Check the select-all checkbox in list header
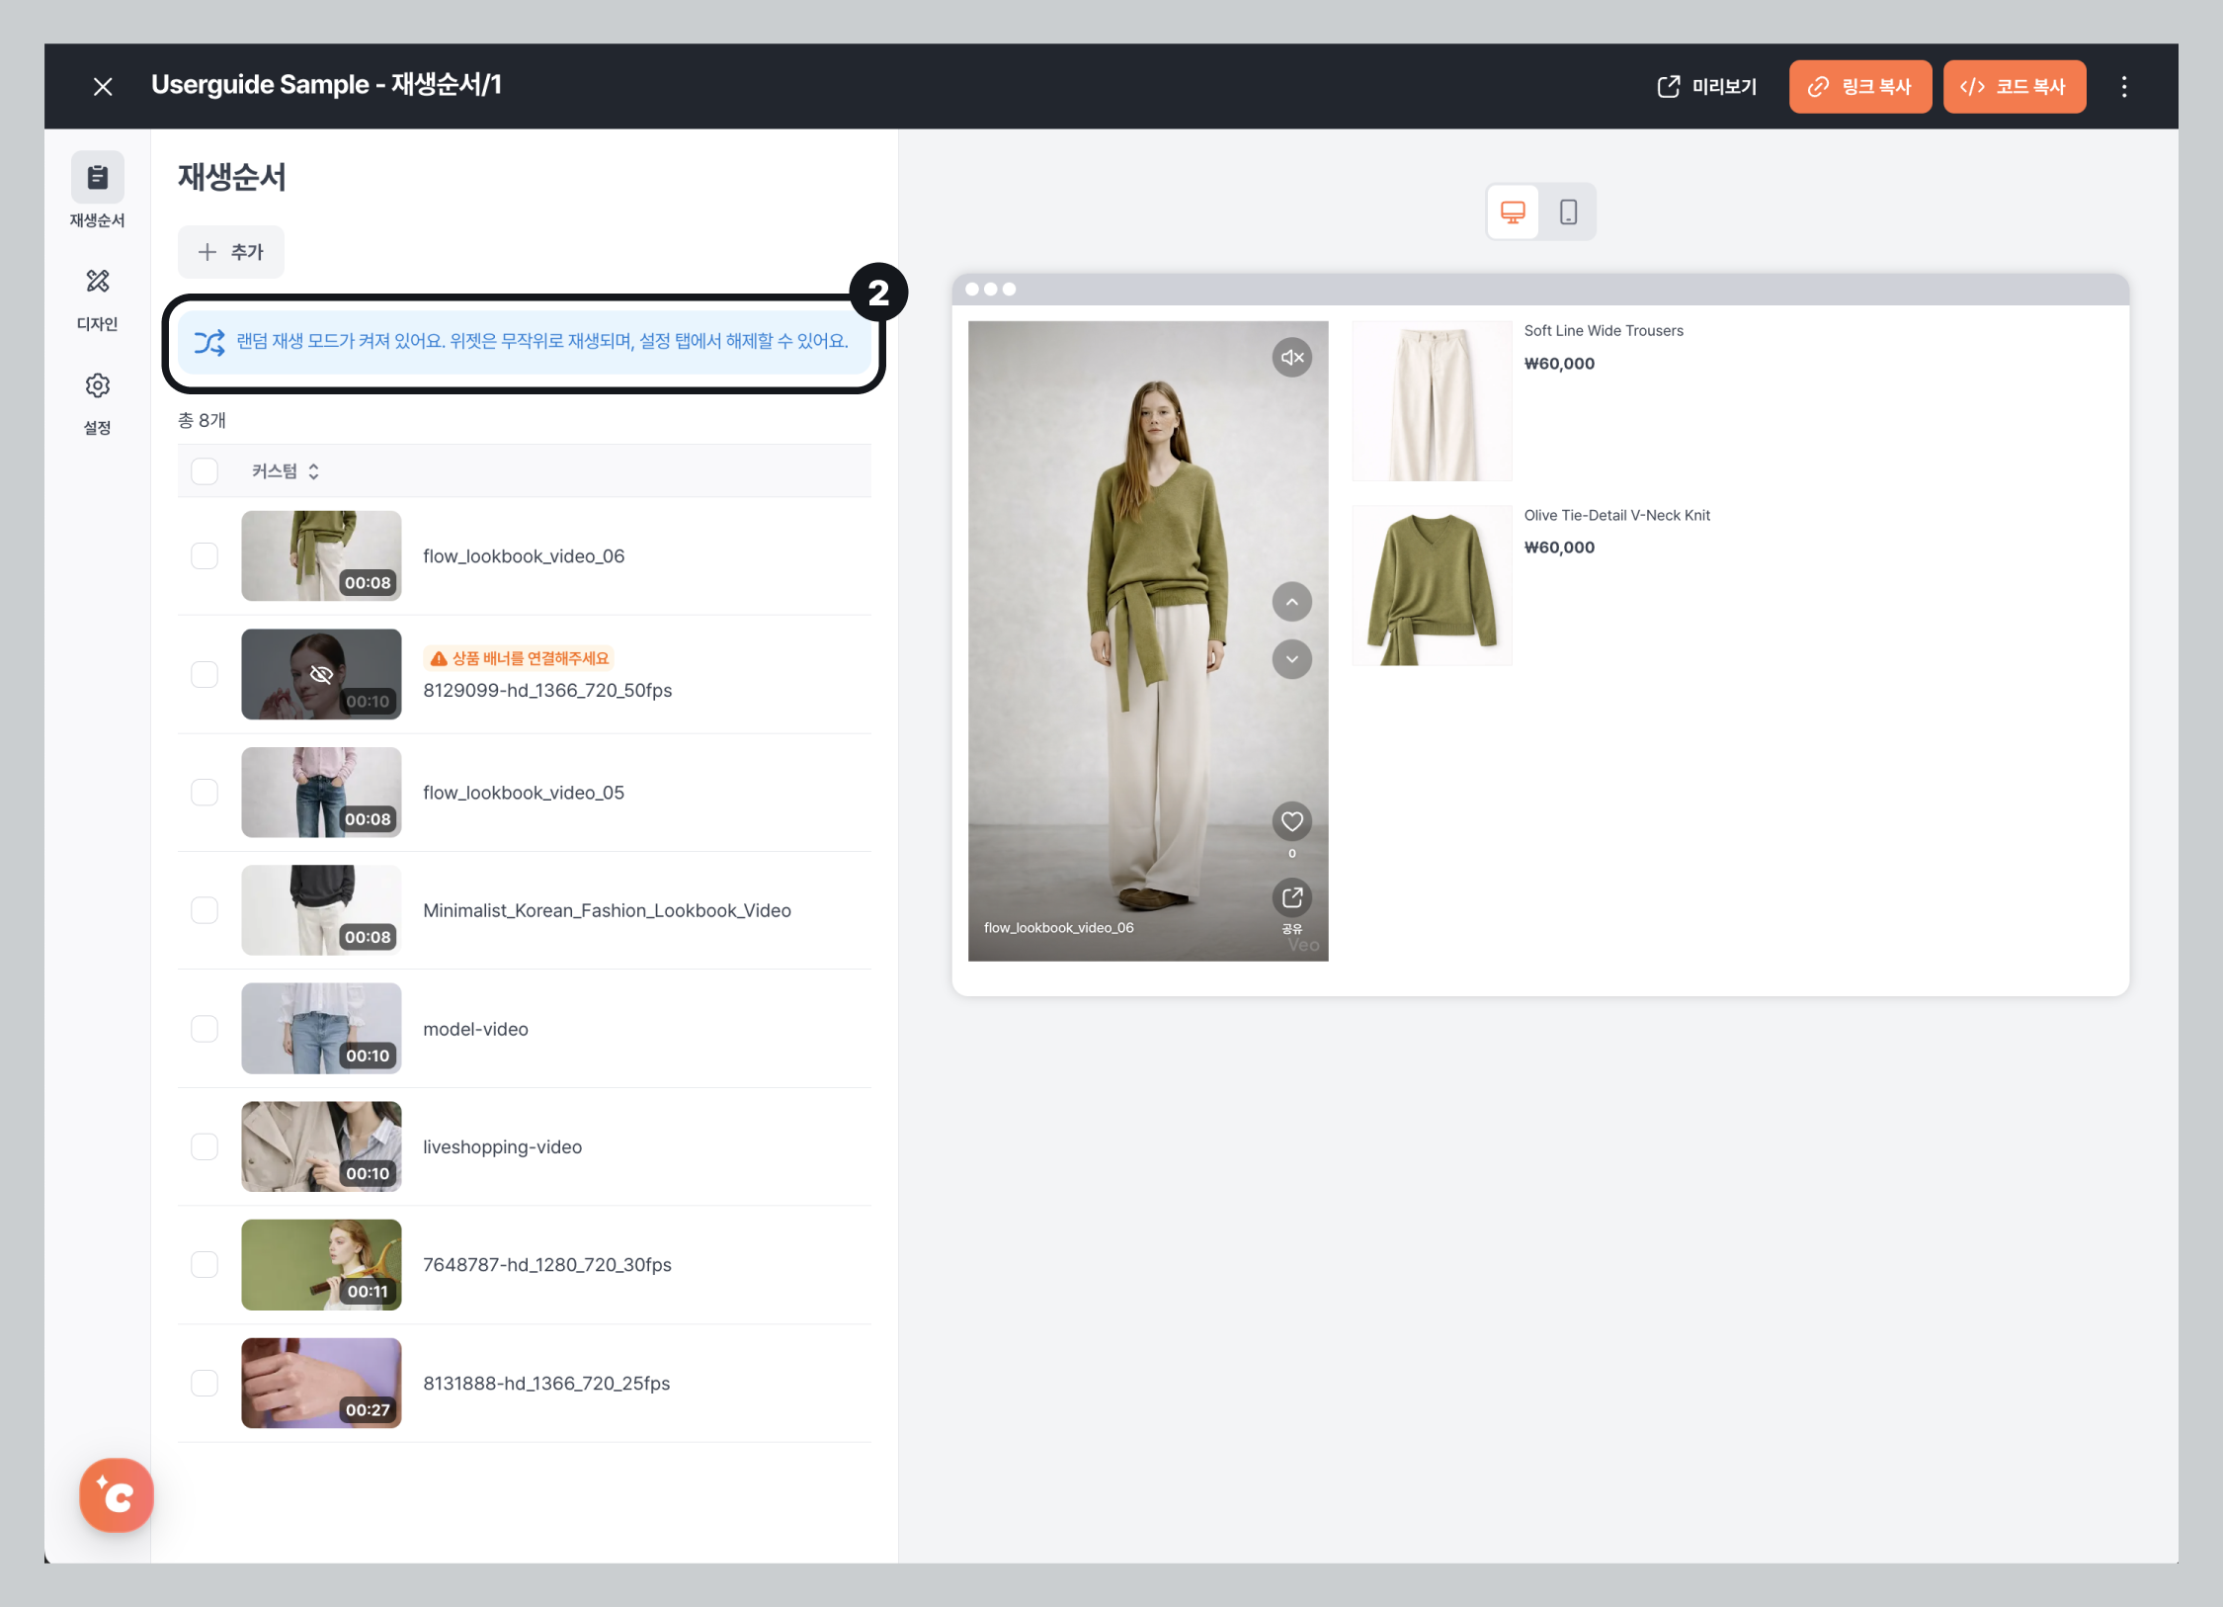This screenshot has height=1607, width=2223. [205, 471]
